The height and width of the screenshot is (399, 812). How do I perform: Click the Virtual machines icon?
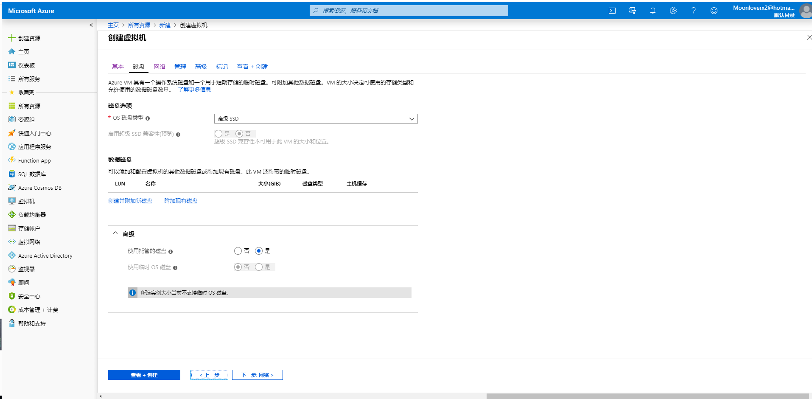click(12, 201)
